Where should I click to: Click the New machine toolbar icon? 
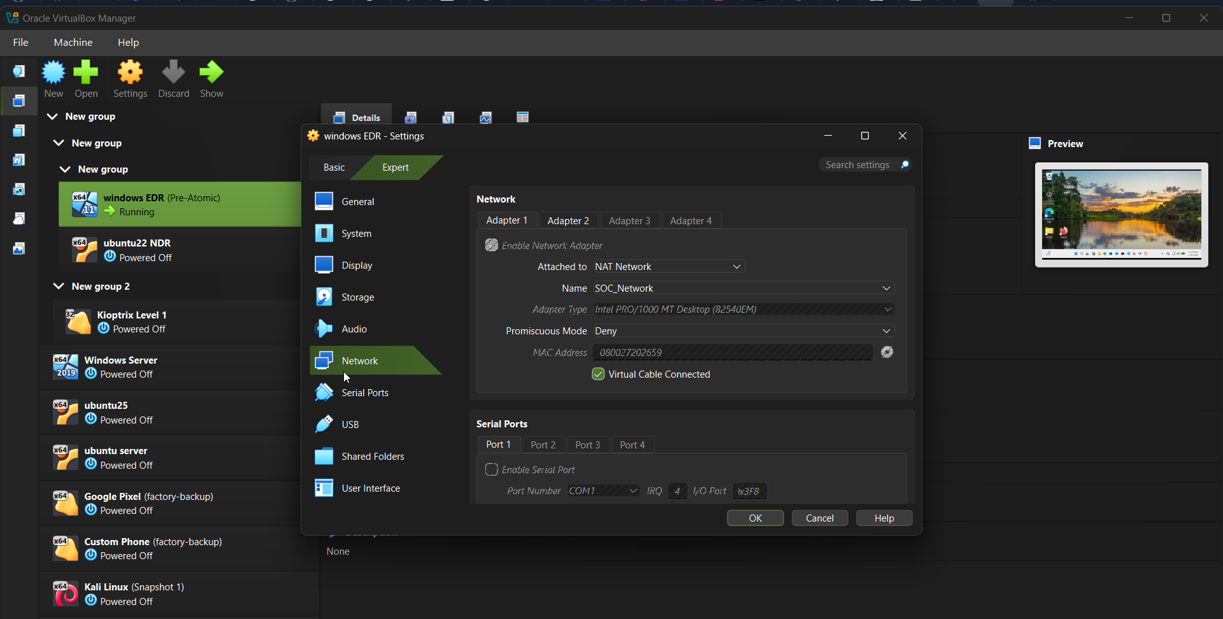coord(54,78)
